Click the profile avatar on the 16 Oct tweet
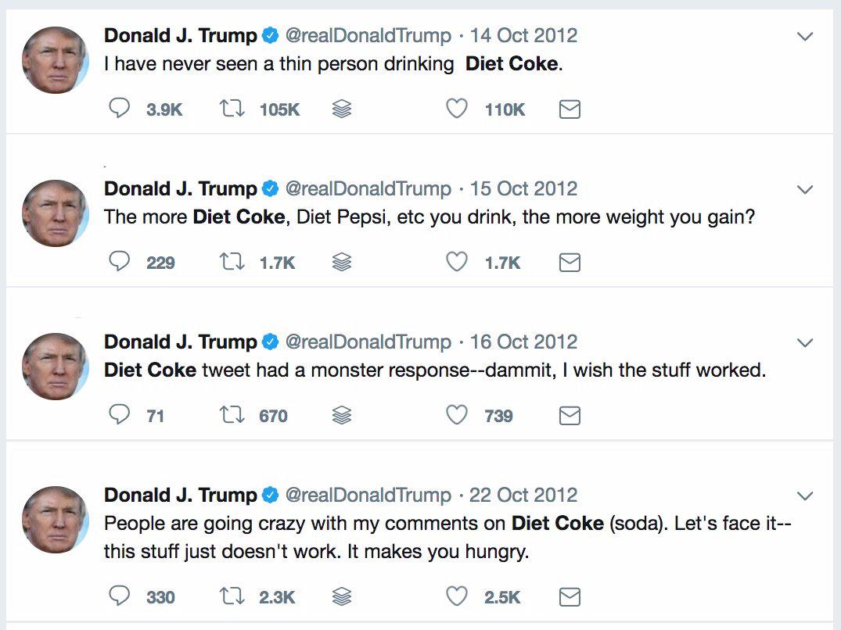Image resolution: width=841 pixels, height=630 pixels. point(55,367)
